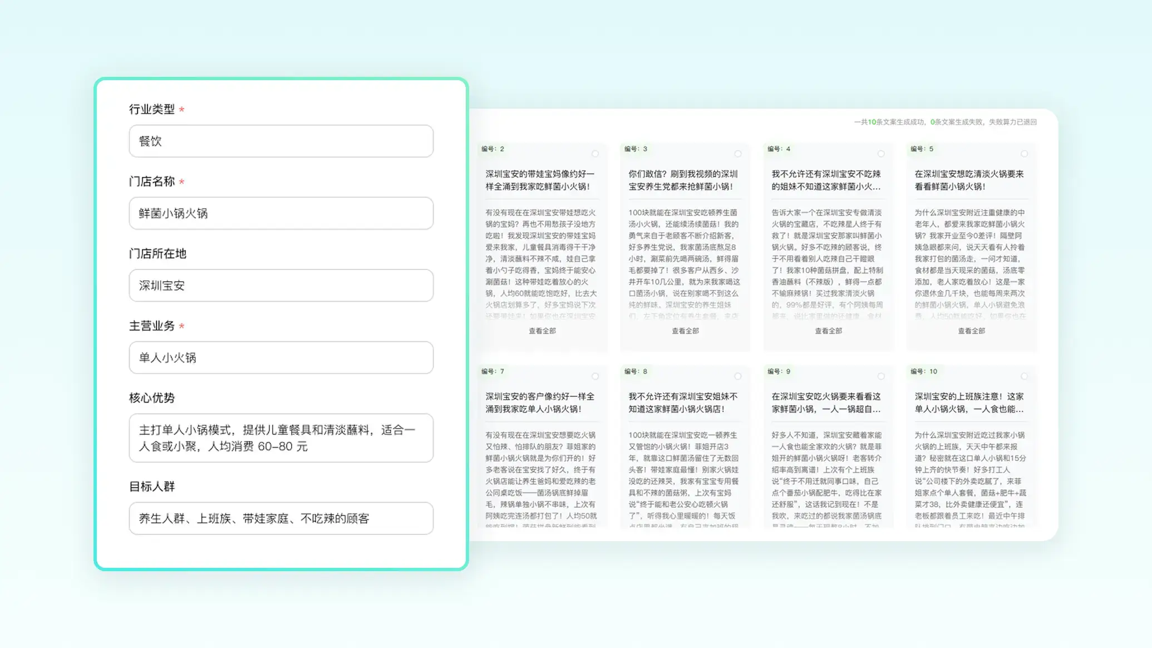Click body text starting 告诉大家一个在深圳宝安专做清淡

827,264
